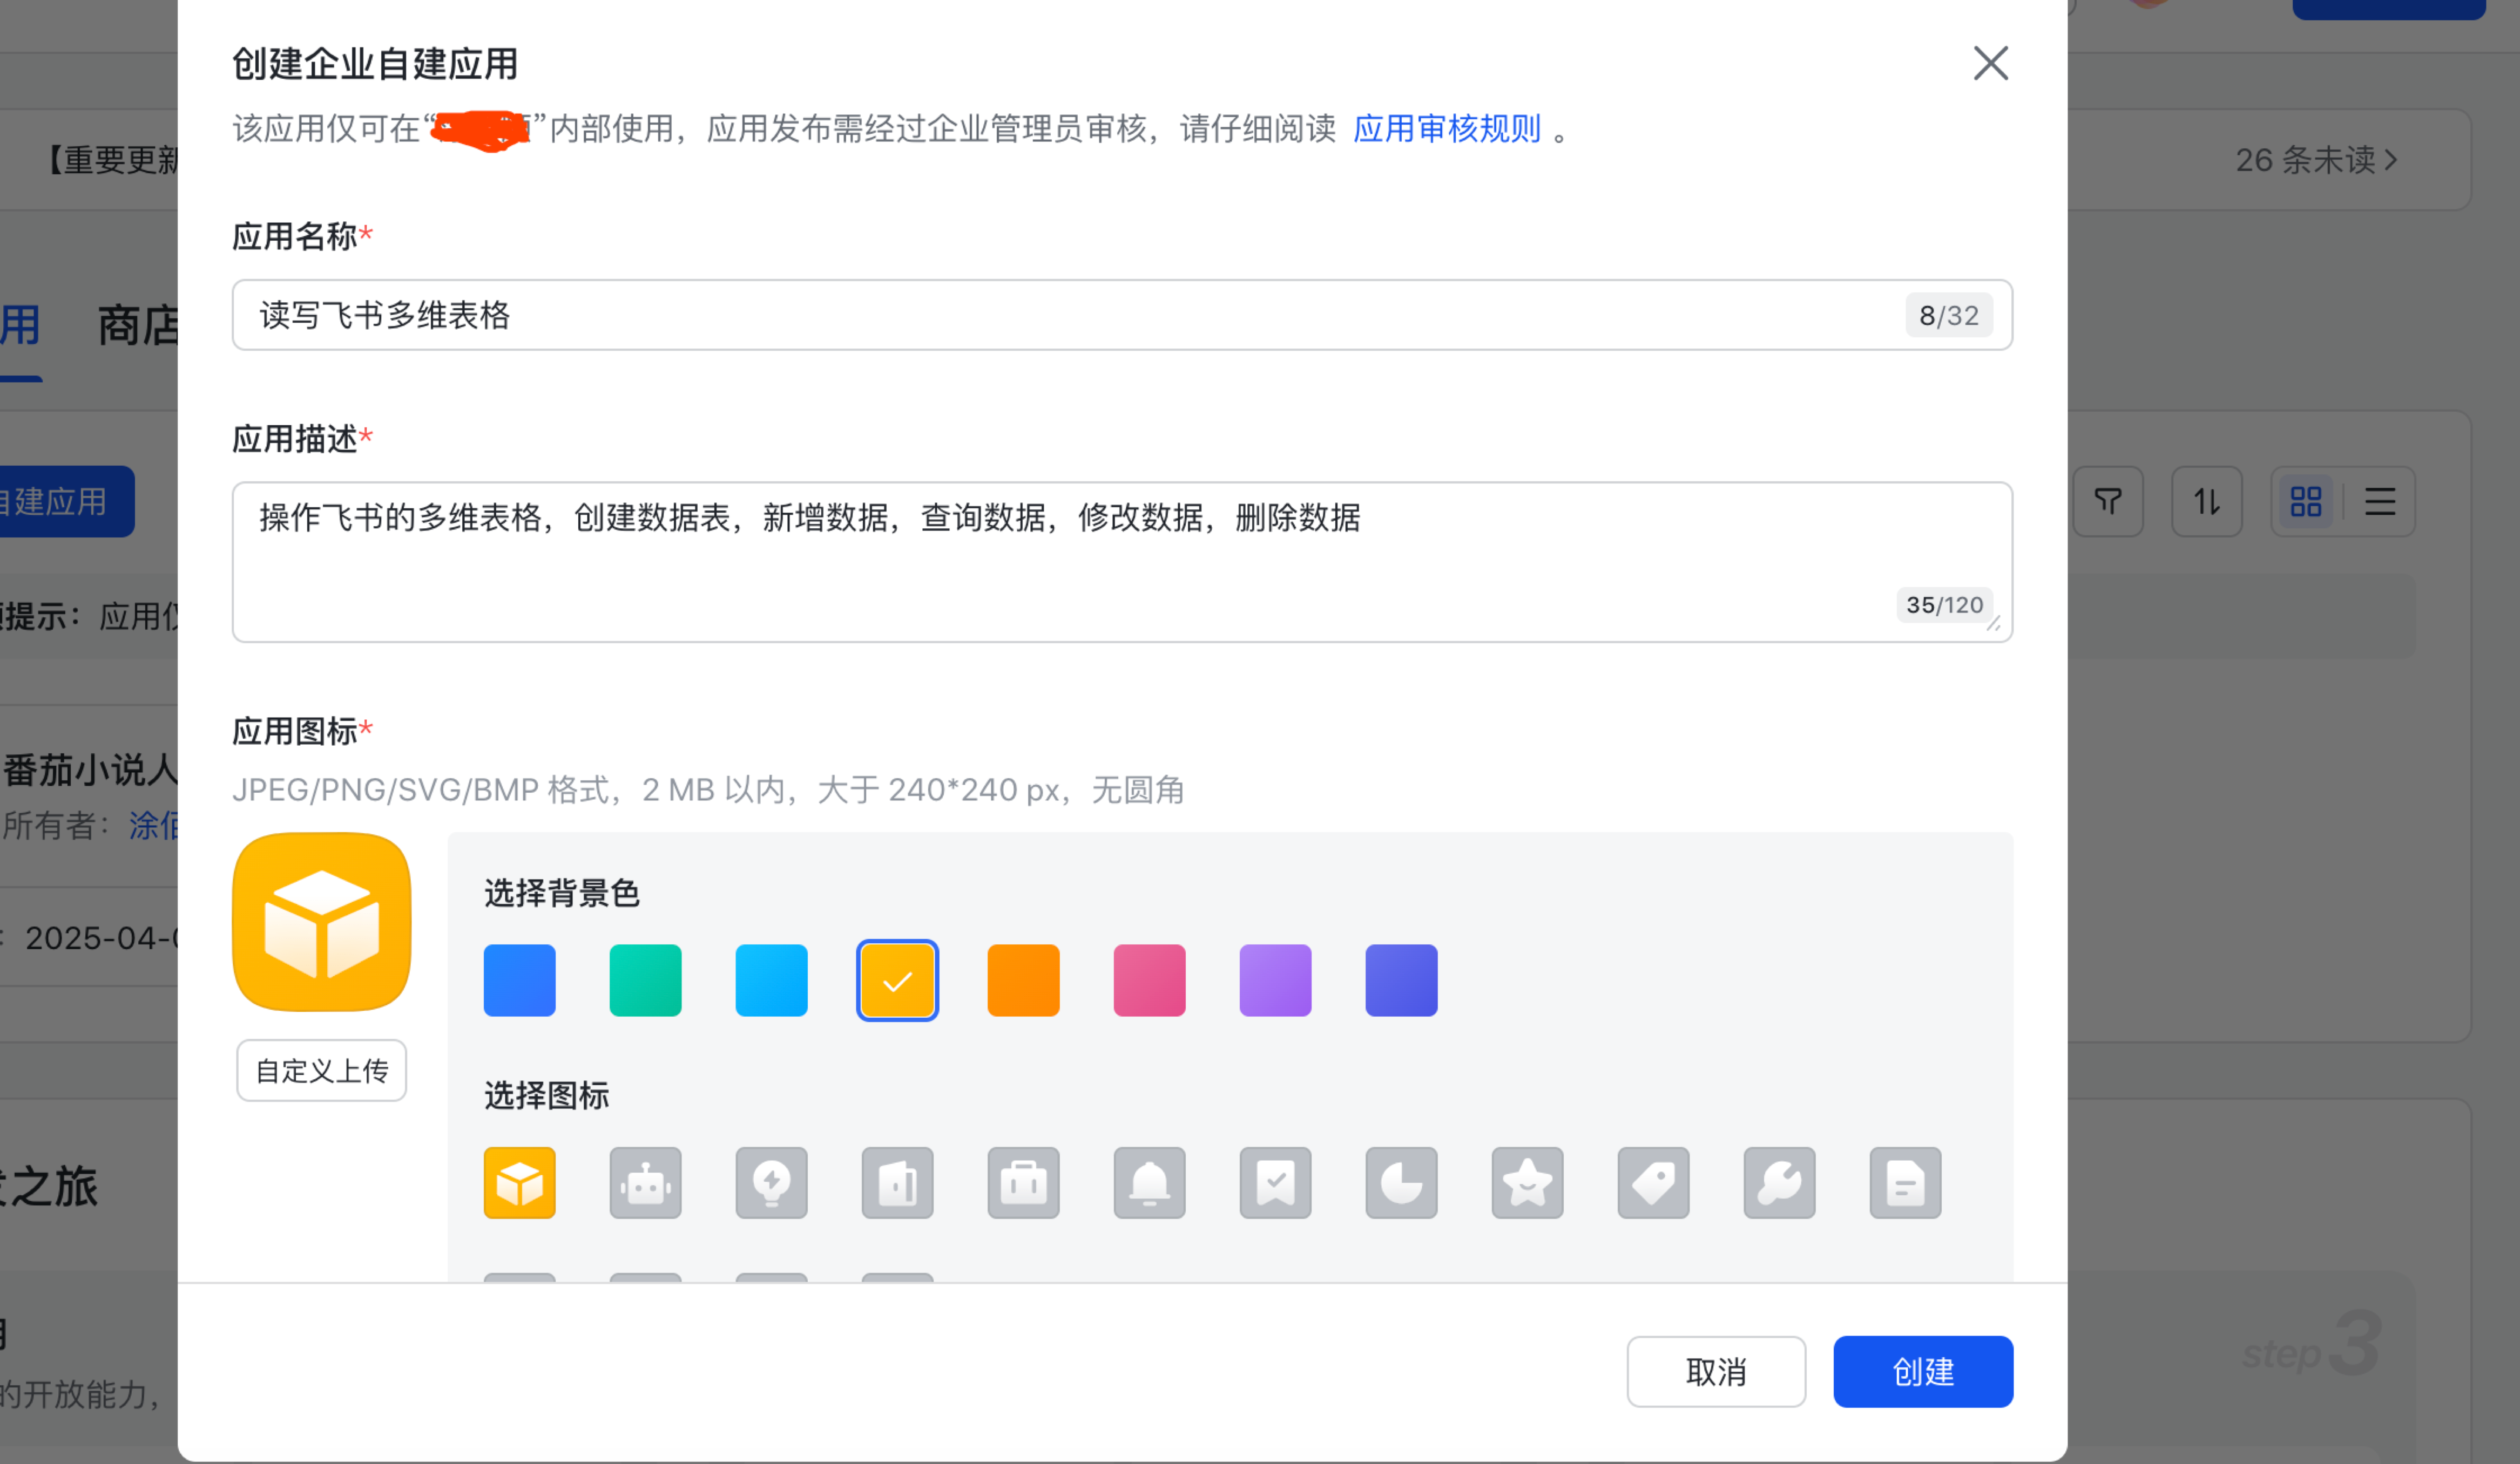Pick the price tag icon

(1653, 1182)
